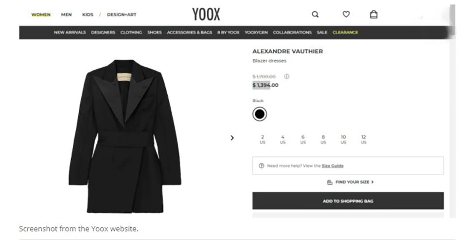The height and width of the screenshot is (241, 462).
Task: Open the Designers navigation menu
Action: (103, 33)
